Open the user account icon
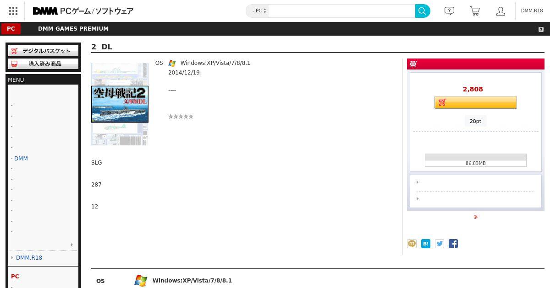This screenshot has height=288, width=550. click(500, 11)
